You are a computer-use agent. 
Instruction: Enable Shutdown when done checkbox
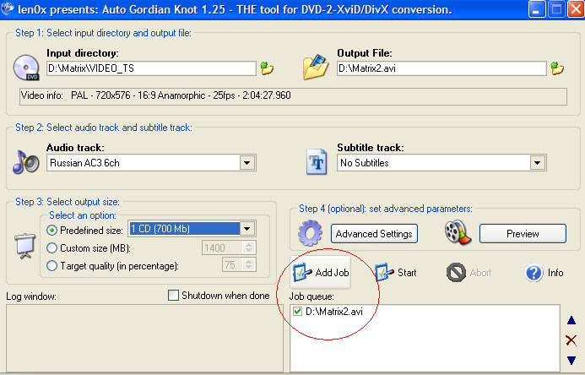click(173, 295)
